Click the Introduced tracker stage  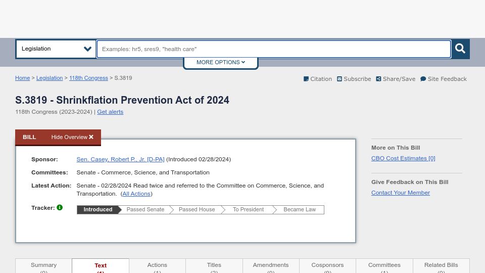(x=98, y=209)
